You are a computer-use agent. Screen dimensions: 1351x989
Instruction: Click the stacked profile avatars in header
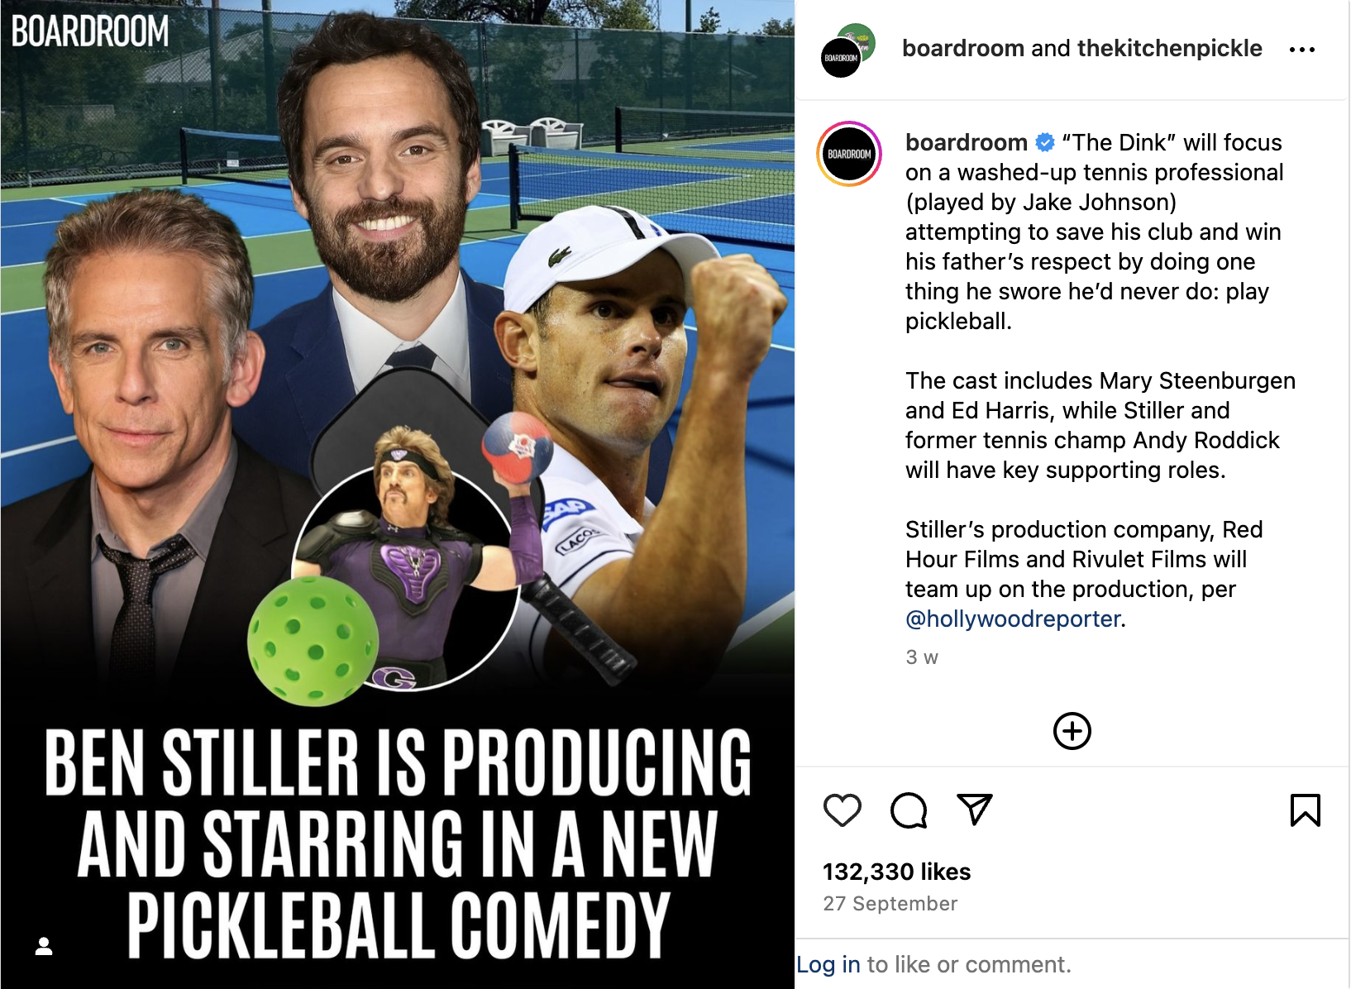[x=847, y=51]
